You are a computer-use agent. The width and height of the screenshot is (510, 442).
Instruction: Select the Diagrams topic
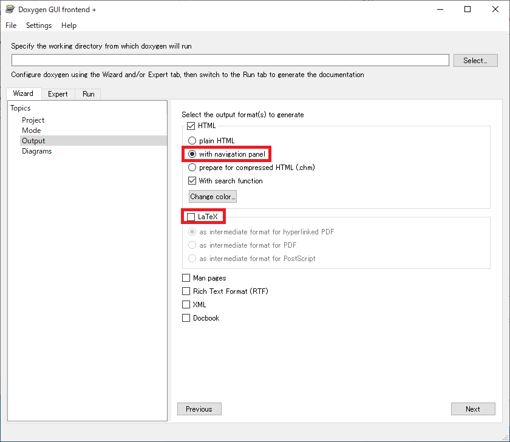pos(37,151)
